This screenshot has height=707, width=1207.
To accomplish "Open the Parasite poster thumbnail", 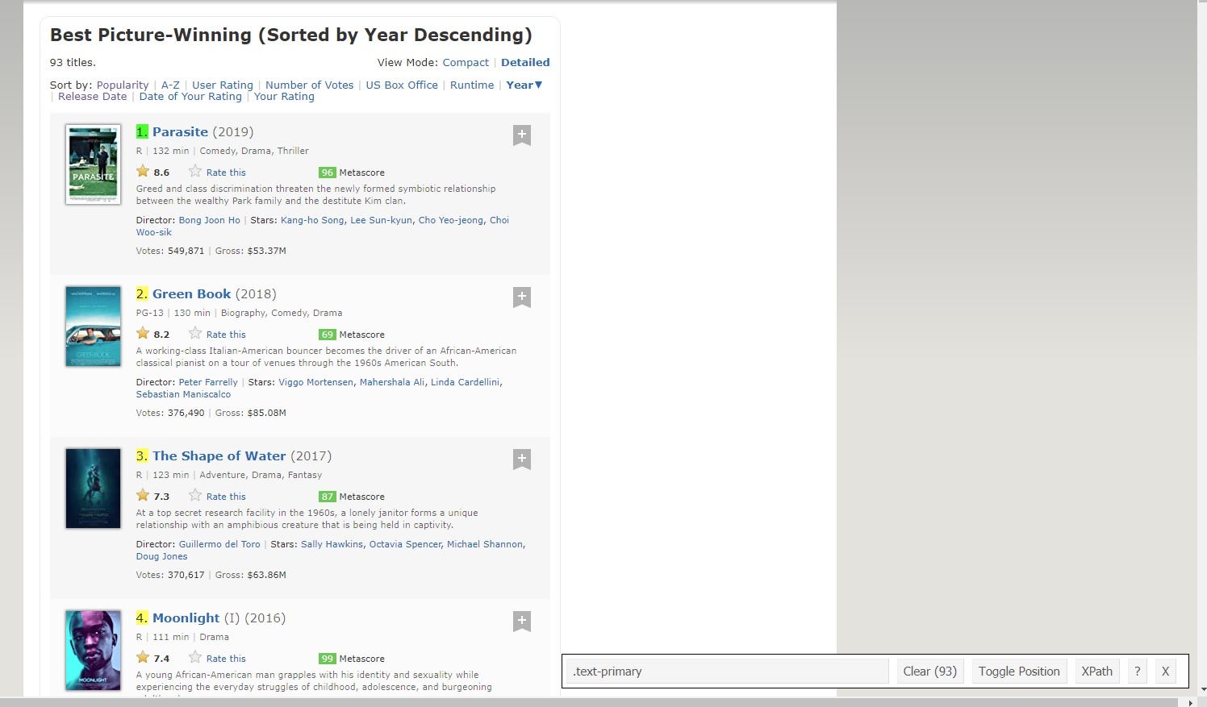I will click(93, 164).
